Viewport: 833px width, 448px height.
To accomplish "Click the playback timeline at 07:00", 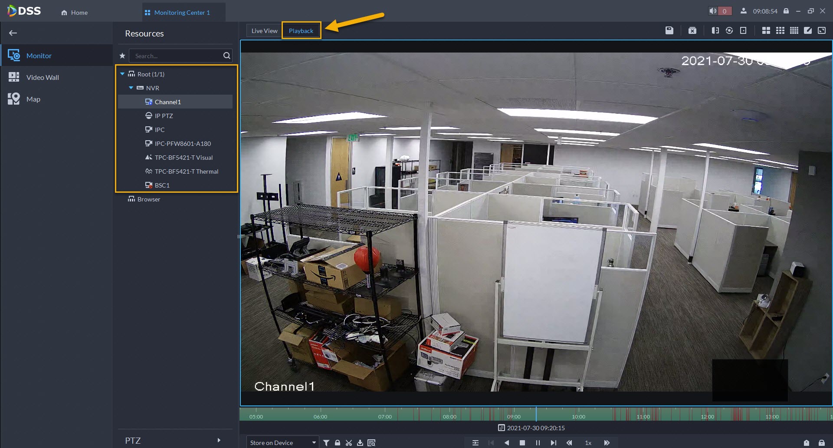I will [385, 417].
